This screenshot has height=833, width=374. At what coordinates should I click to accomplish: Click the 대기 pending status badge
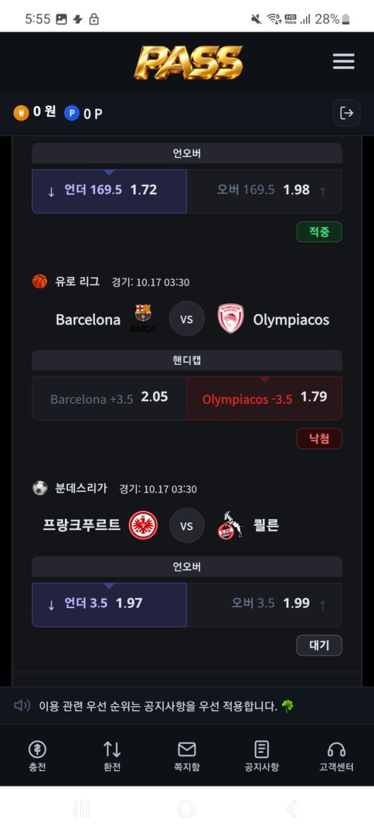click(319, 645)
